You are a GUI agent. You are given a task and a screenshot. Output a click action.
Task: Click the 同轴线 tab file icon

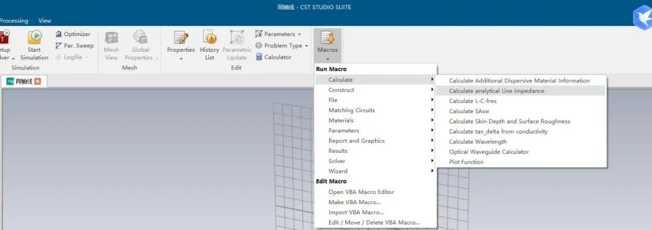10,82
